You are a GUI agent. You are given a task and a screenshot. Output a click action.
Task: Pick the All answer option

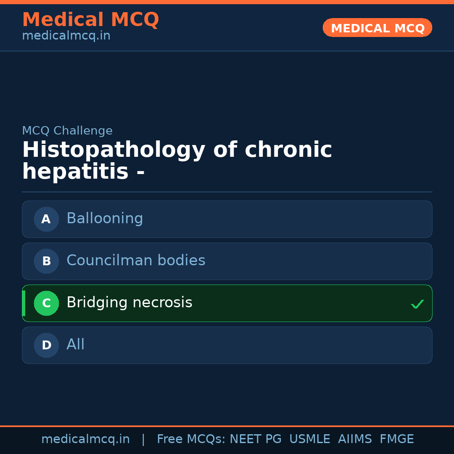point(227,345)
